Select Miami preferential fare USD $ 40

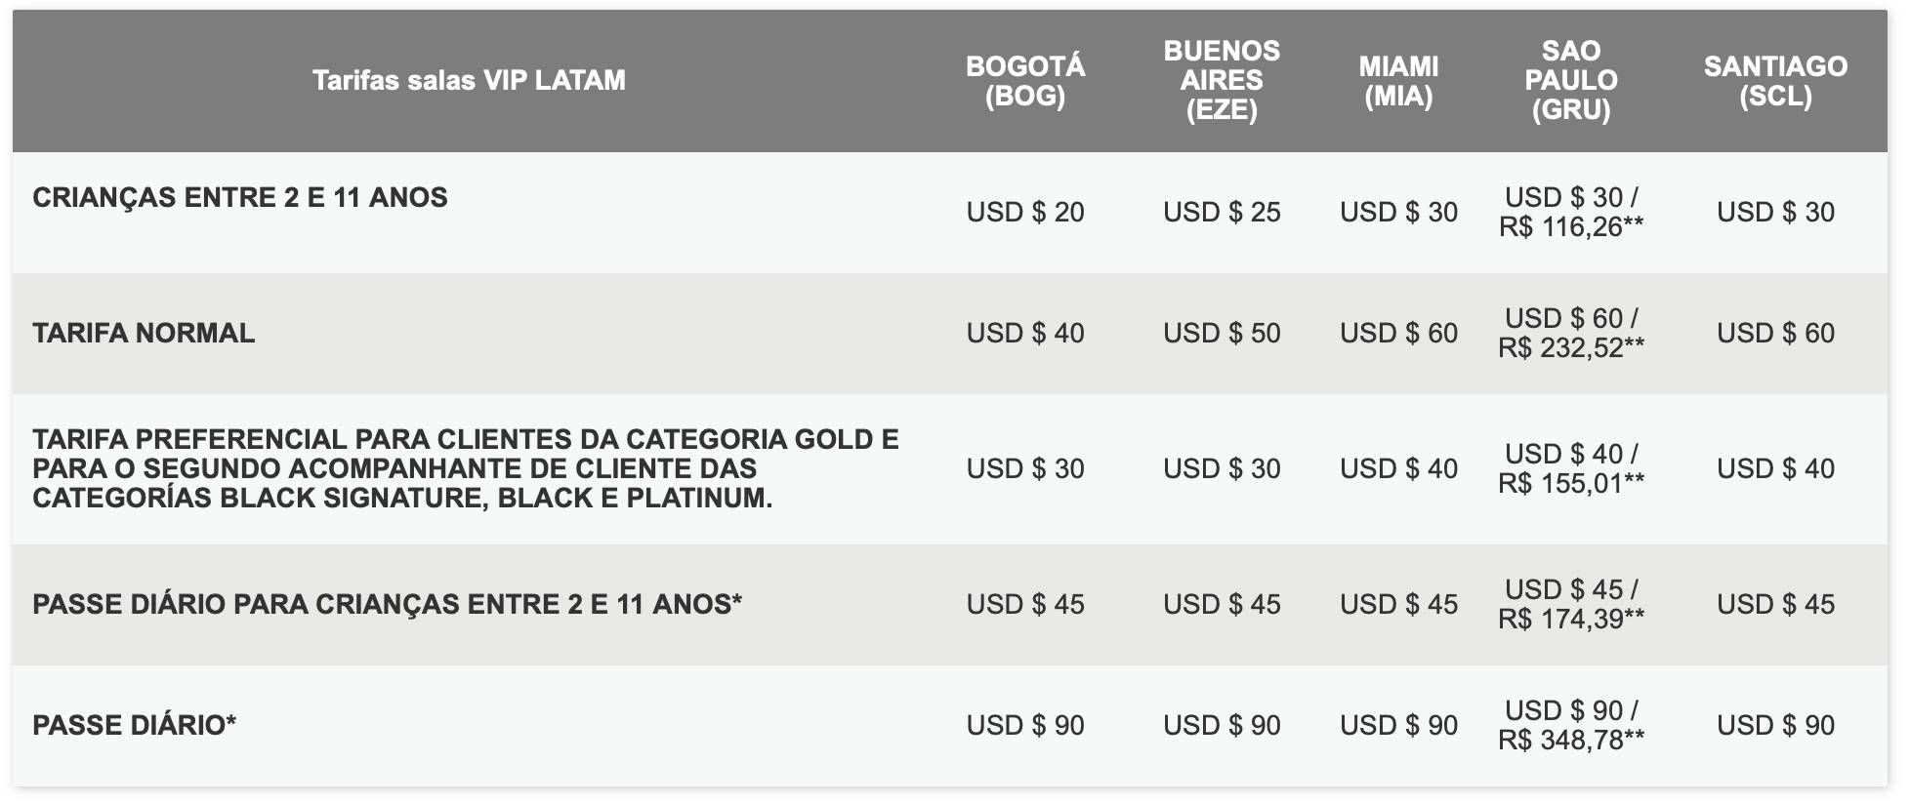tap(1398, 468)
